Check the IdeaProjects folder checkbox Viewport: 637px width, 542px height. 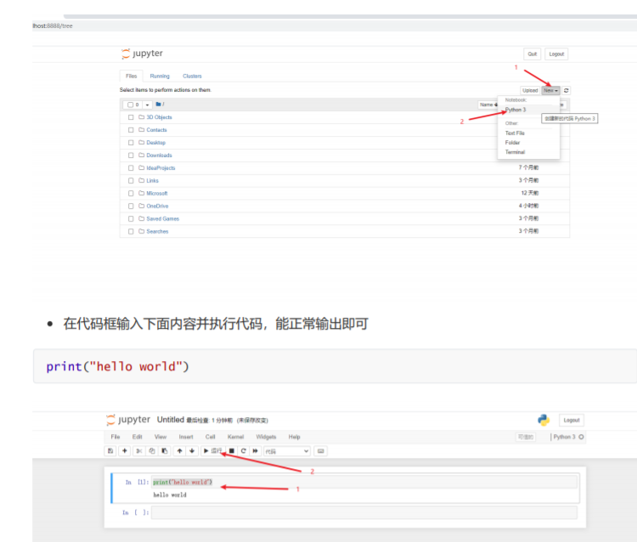(131, 168)
